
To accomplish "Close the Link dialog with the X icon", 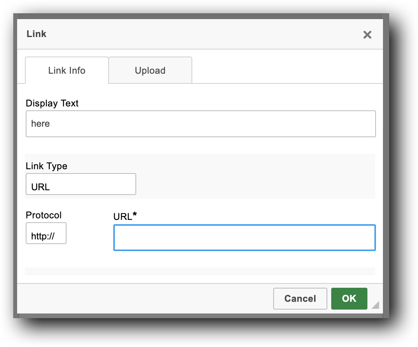I will 367,35.
